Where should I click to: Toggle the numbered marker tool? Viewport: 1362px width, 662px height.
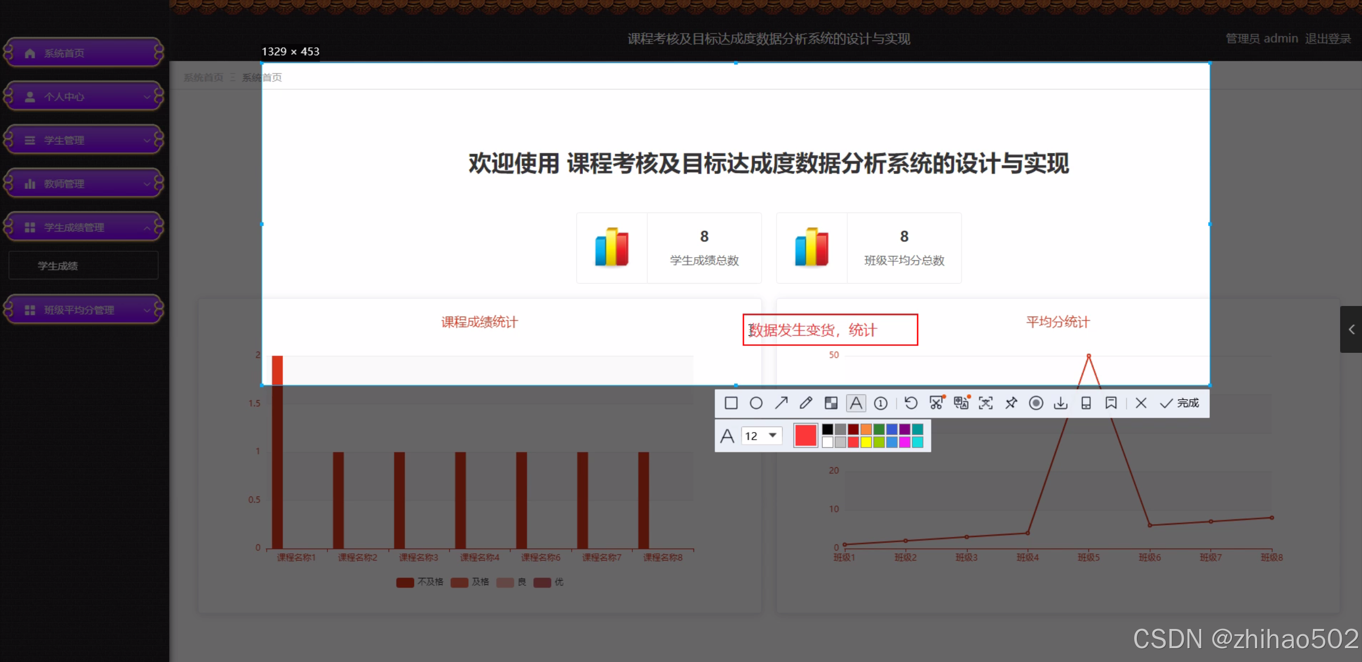(881, 403)
